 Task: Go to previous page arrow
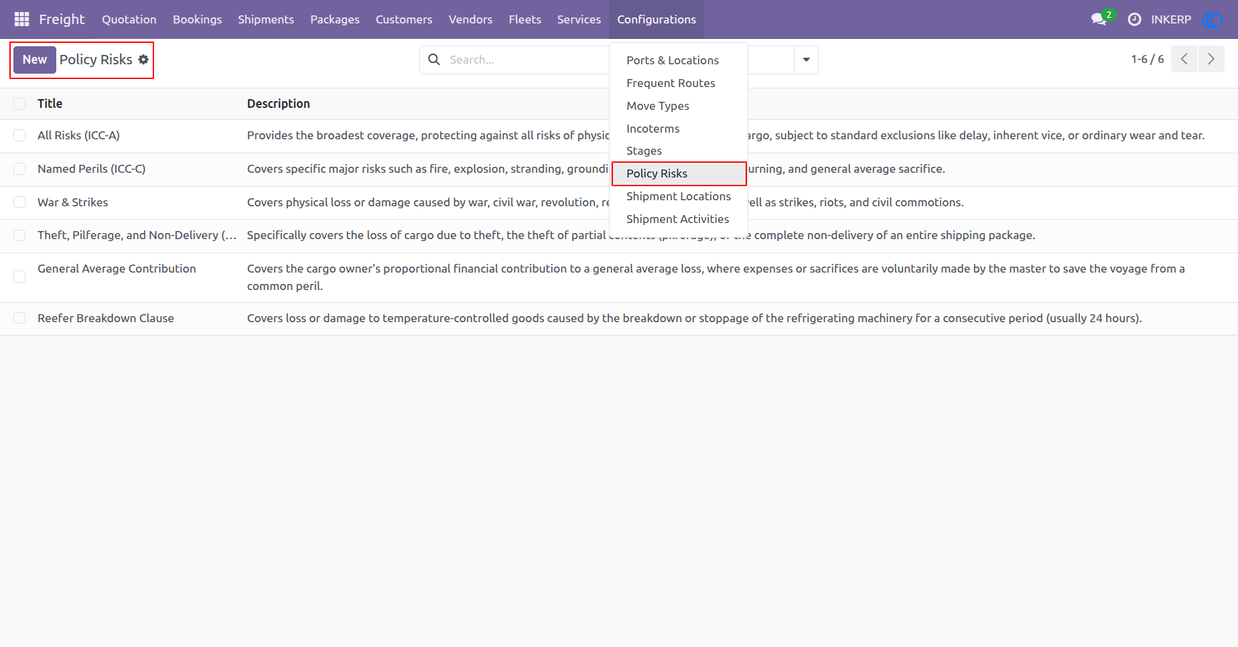coord(1184,59)
